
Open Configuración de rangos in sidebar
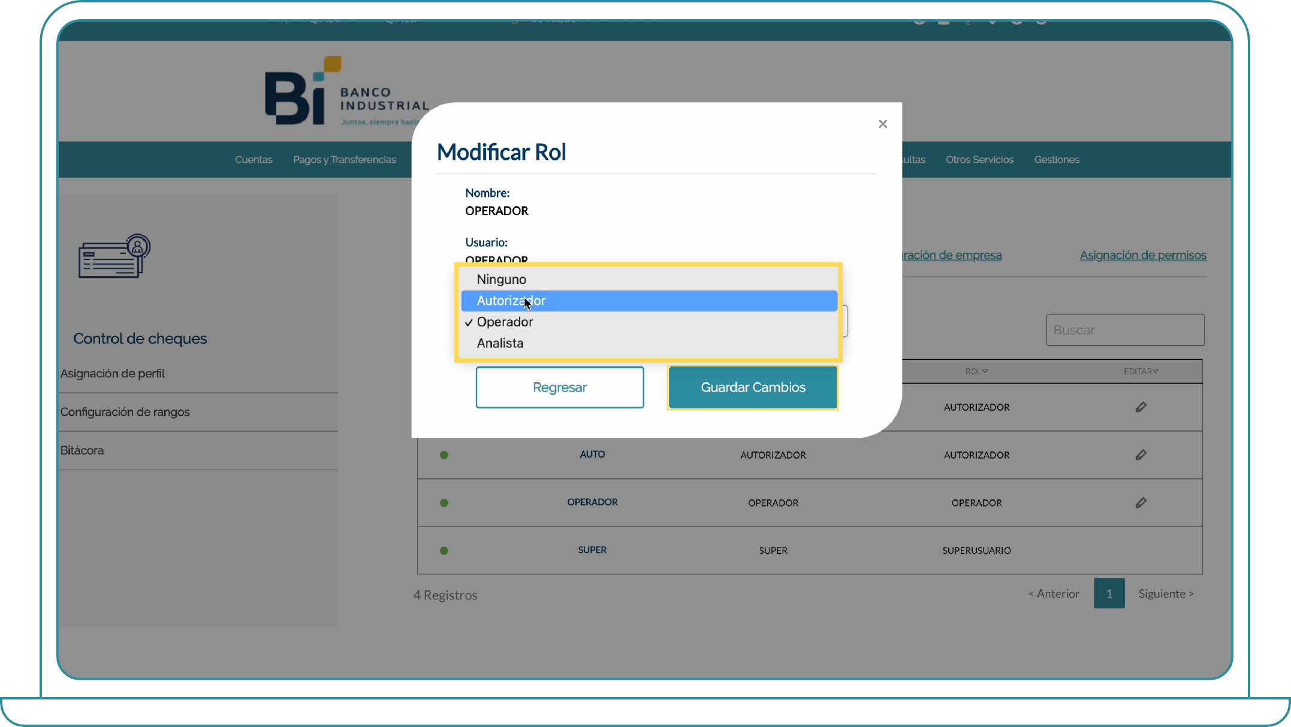[x=125, y=412]
